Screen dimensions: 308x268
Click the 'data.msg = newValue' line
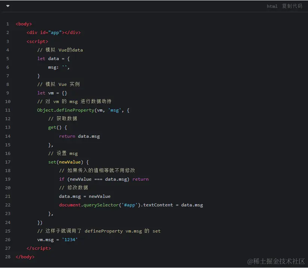pos(85,196)
